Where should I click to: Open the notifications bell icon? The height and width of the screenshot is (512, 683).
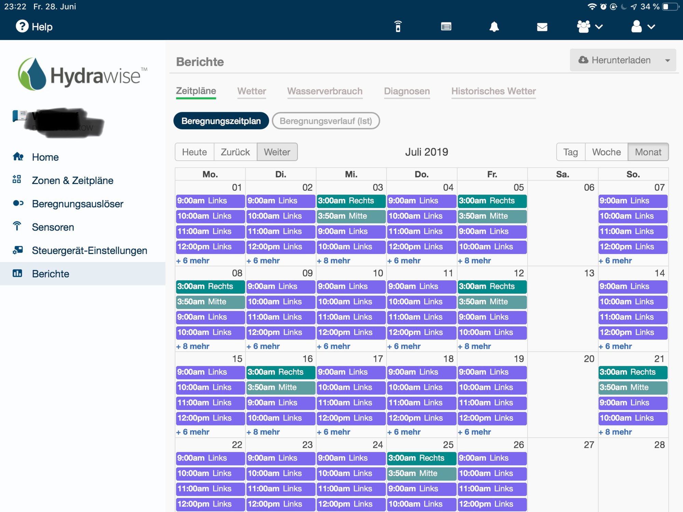494,27
